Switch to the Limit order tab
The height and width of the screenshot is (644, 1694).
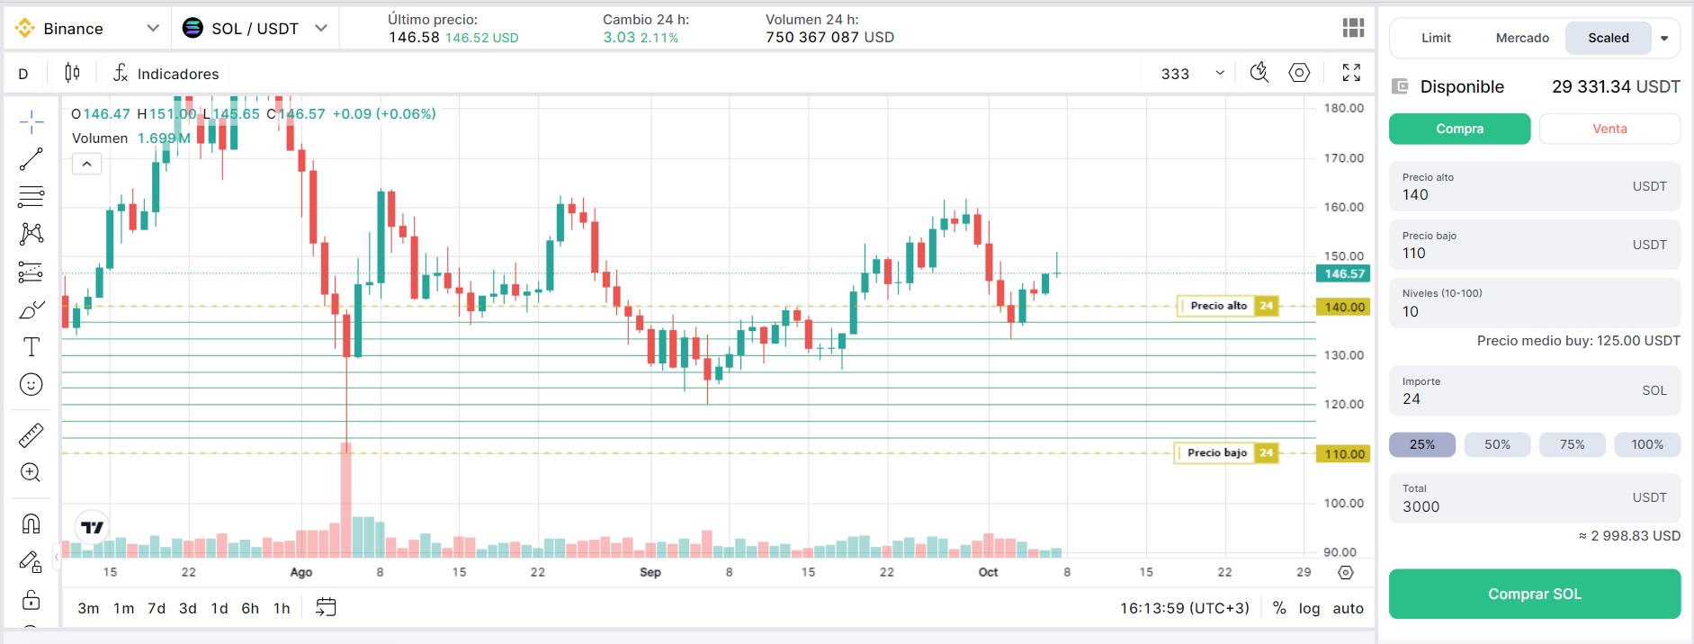point(1436,38)
